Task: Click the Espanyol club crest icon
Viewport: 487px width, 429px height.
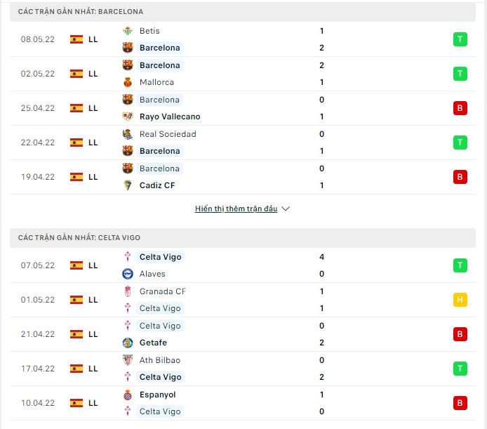Action: [128, 395]
